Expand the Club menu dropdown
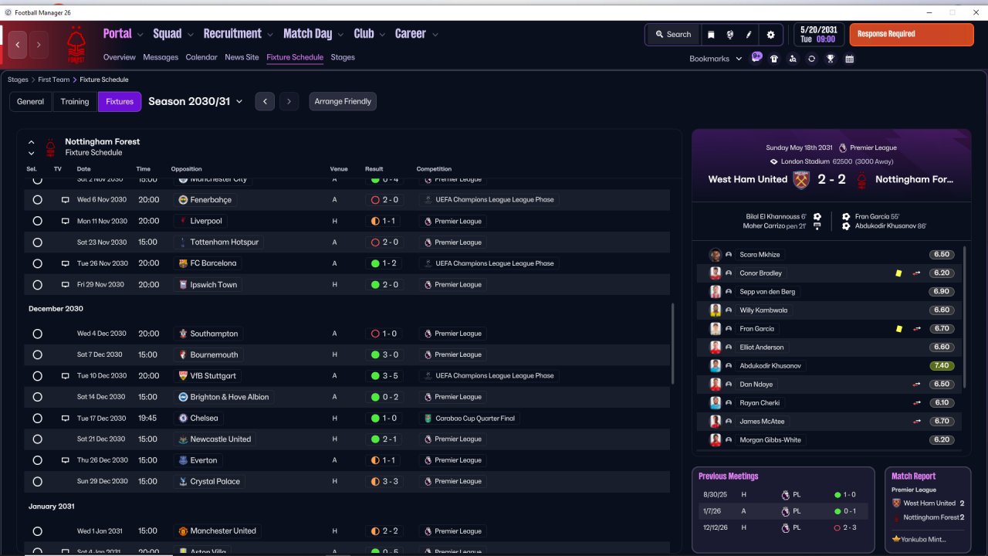This screenshot has width=988, height=556. (x=382, y=35)
